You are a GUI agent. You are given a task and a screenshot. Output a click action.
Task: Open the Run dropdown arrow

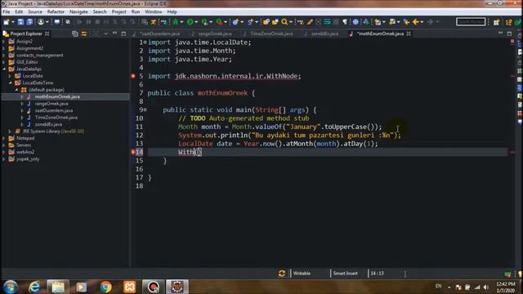click(x=196, y=22)
